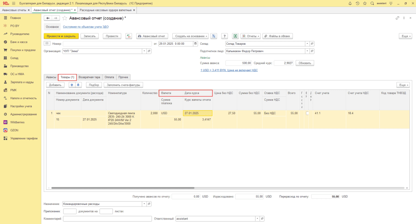Go back using the left navigation arrow
Viewport: 416px width, 224px height.
tap(48, 18)
